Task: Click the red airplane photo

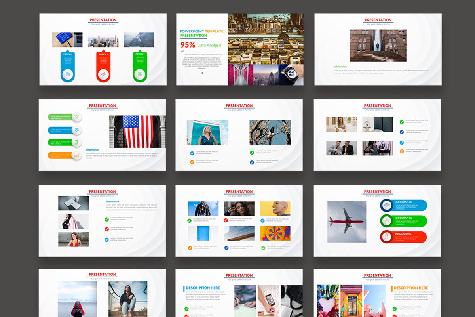Action: pyautogui.click(x=347, y=222)
